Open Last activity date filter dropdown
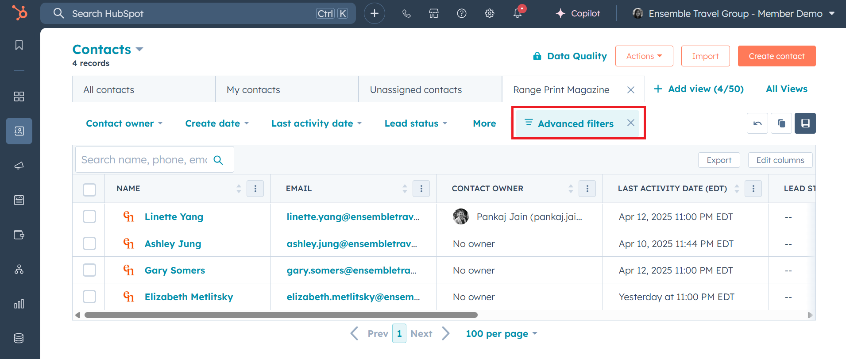 [317, 124]
